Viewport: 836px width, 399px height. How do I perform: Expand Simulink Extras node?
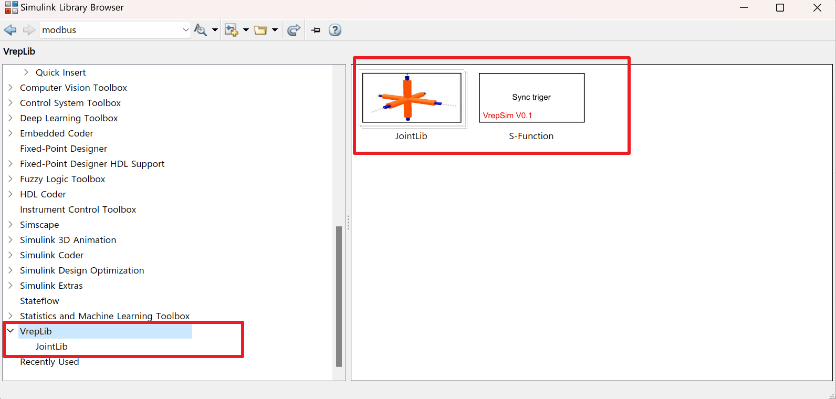(x=10, y=286)
